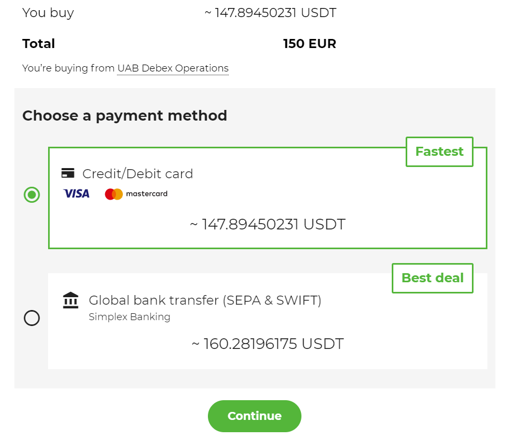
Task: Click the 147.89450231 USDT amount in card option
Action: pyautogui.click(x=268, y=224)
